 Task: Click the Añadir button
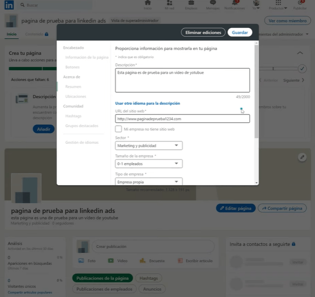44,129
